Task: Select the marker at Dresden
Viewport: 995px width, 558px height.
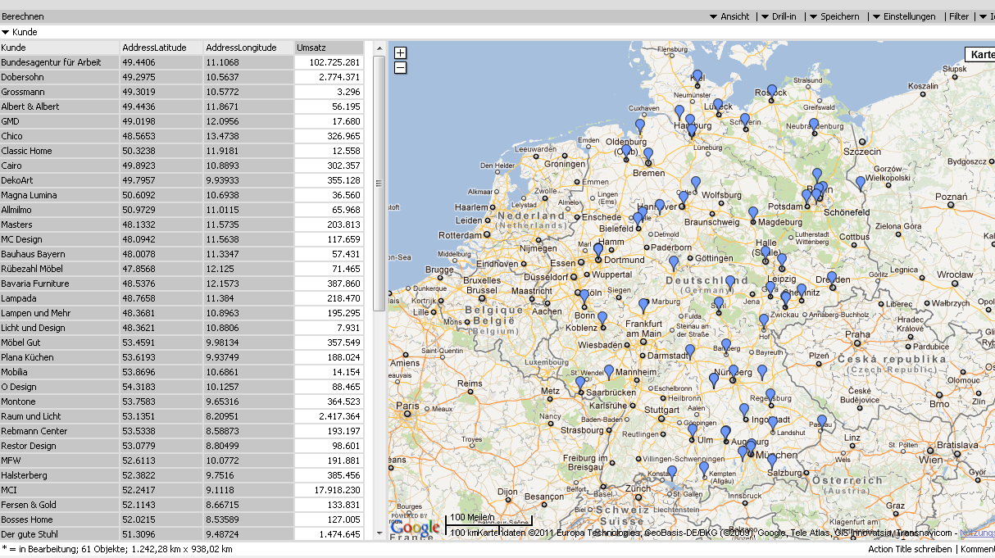Action: 832,279
